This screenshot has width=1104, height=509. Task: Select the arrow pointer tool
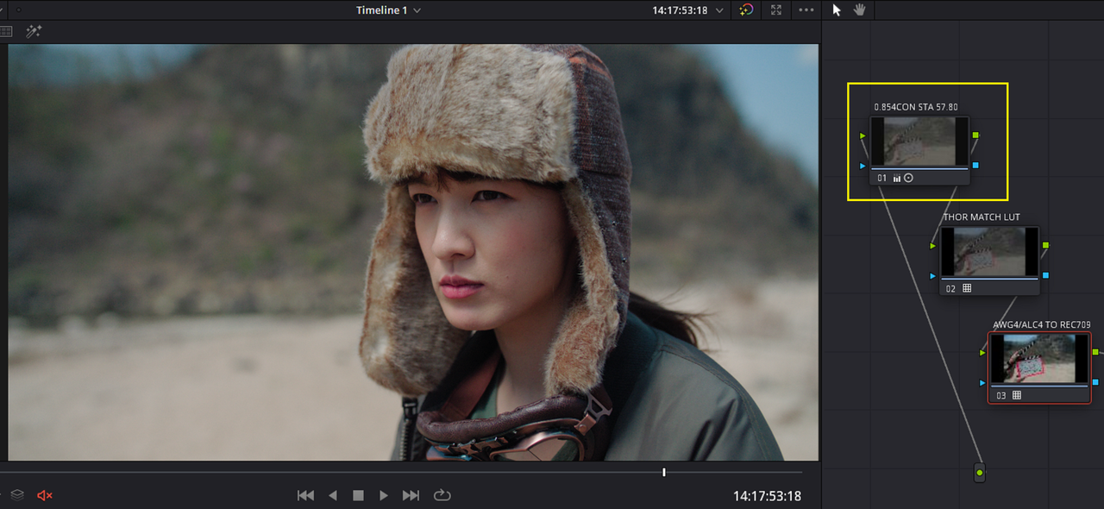(837, 10)
